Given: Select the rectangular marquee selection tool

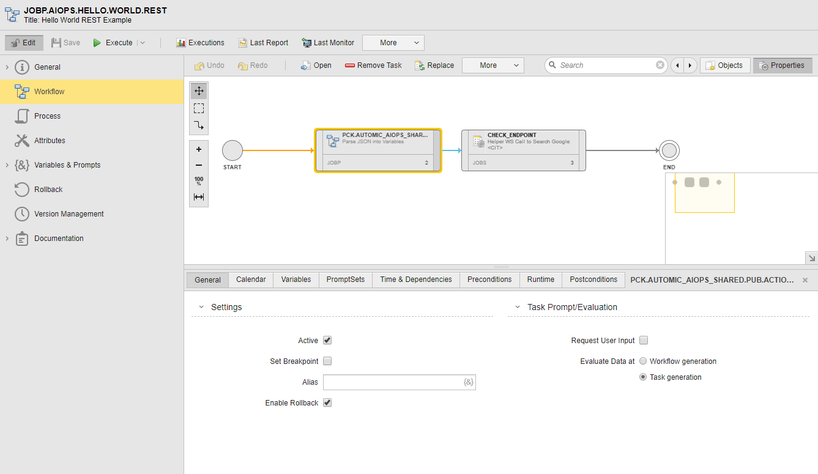Looking at the screenshot, I should tap(199, 108).
